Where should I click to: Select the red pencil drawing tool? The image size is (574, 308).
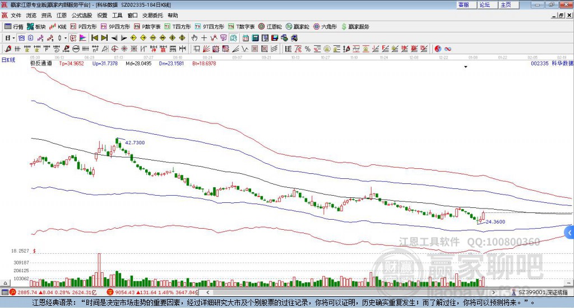[8, 49]
